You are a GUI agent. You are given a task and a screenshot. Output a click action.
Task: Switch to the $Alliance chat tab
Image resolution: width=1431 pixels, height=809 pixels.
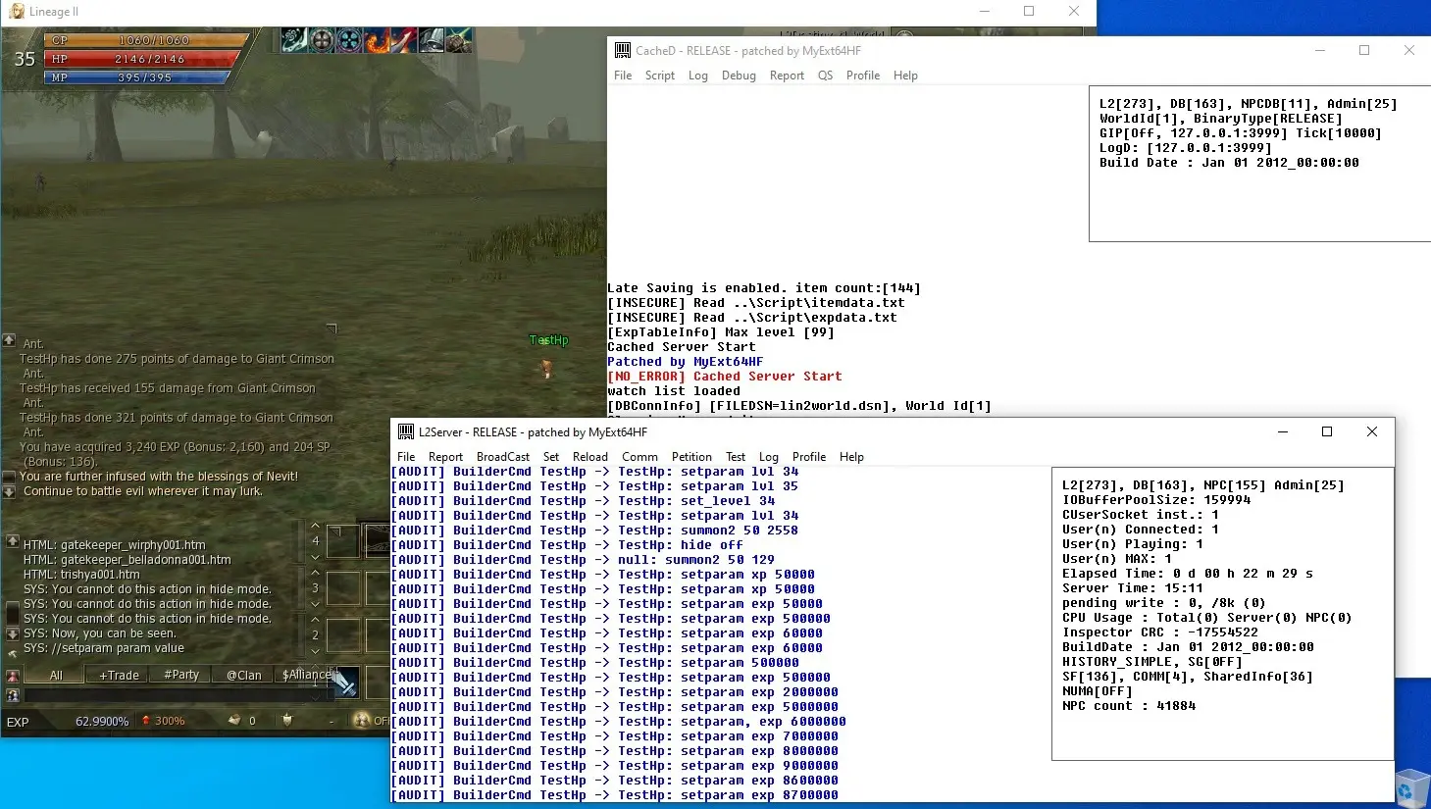[306, 675]
